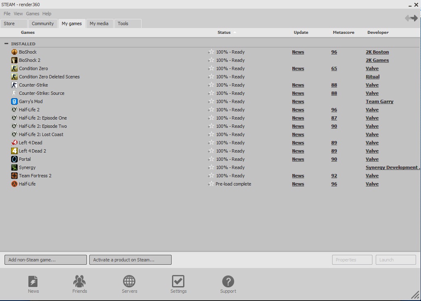This screenshot has height=301, width=421.
Task: Click the mini-mode double arrow icon
Action: [412, 18]
